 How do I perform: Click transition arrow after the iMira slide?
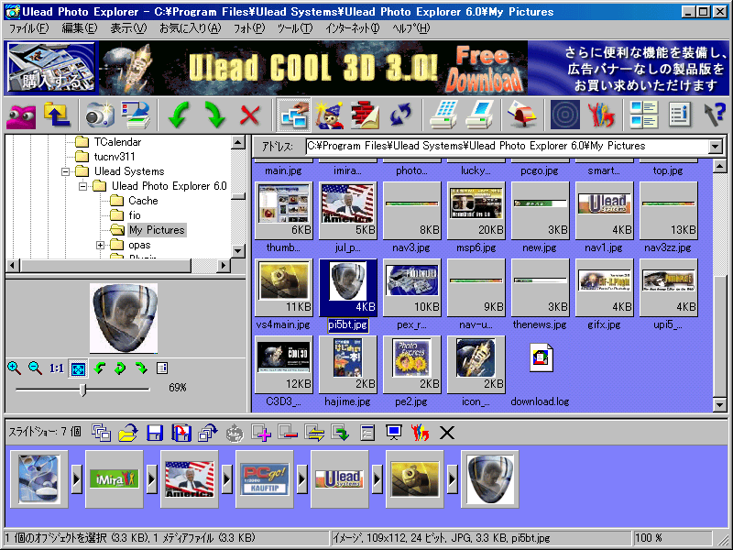point(151,478)
